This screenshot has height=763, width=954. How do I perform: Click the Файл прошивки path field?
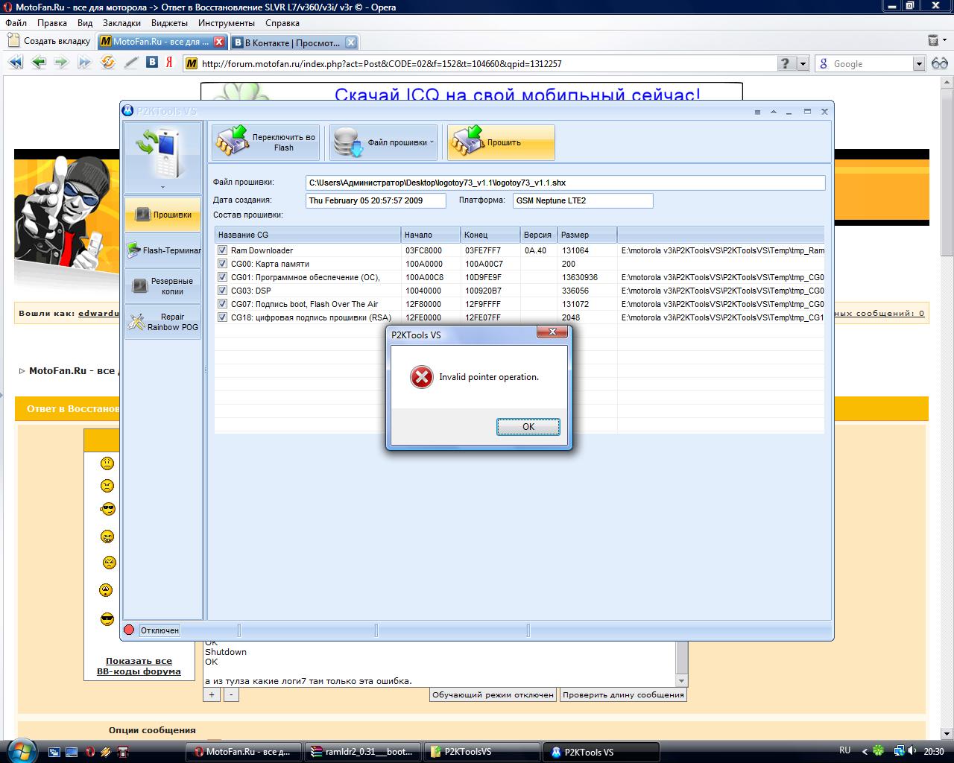(566, 183)
